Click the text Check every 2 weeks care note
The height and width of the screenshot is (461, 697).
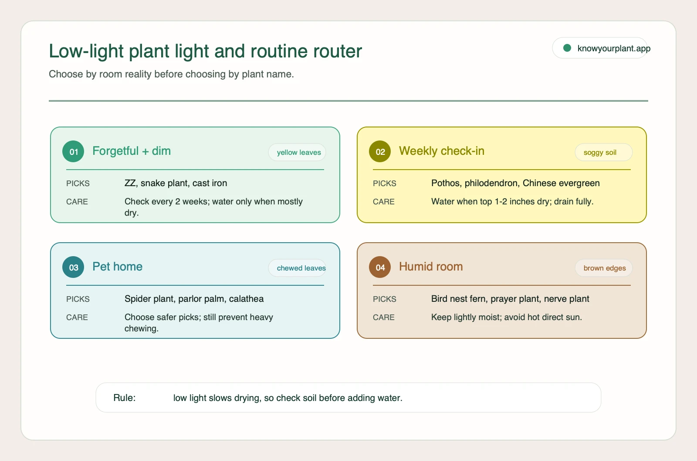pos(213,207)
